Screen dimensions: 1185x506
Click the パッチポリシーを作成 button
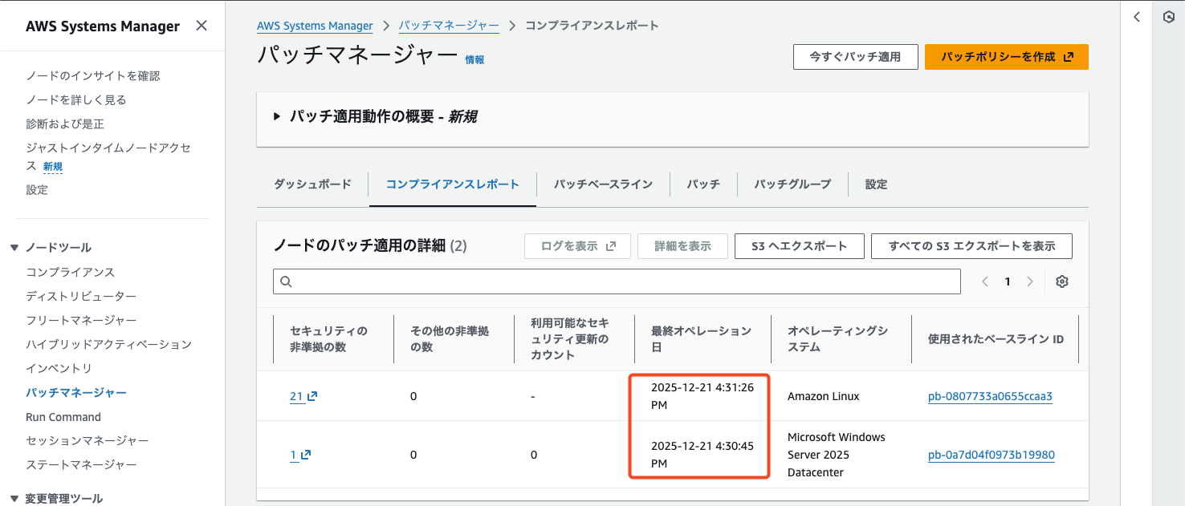coord(1006,57)
